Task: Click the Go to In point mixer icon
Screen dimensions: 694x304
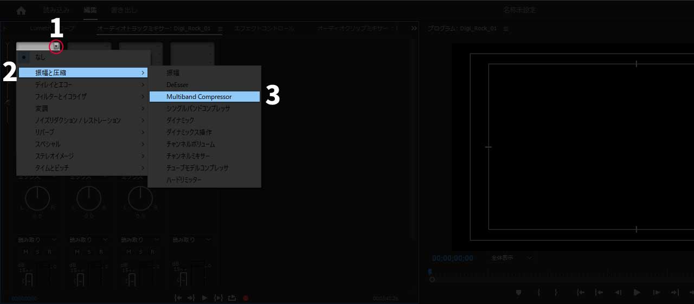Action: tap(178, 298)
